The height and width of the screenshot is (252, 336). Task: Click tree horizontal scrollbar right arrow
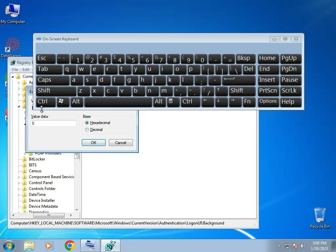point(71,215)
